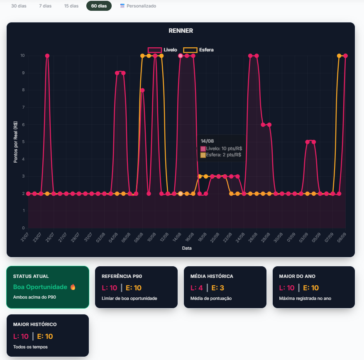The height and width of the screenshot is (360, 364).
Task: Click the 'MAIOR HISTÓRICO' card heading
Action: click(x=35, y=324)
